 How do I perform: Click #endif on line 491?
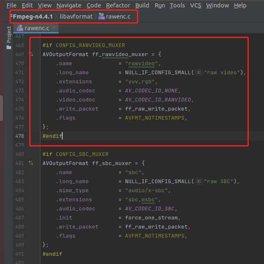coord(52,254)
